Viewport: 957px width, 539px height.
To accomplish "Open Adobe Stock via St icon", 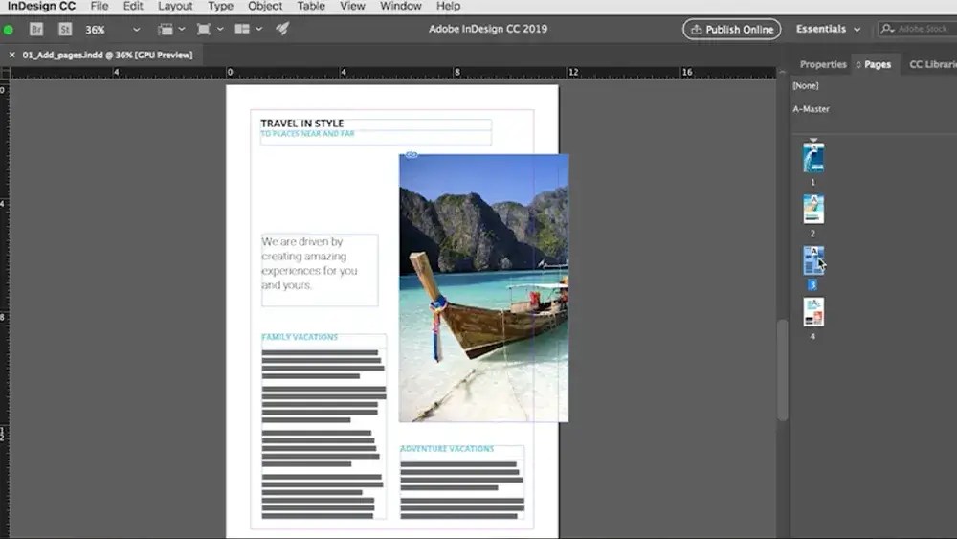I will [65, 29].
